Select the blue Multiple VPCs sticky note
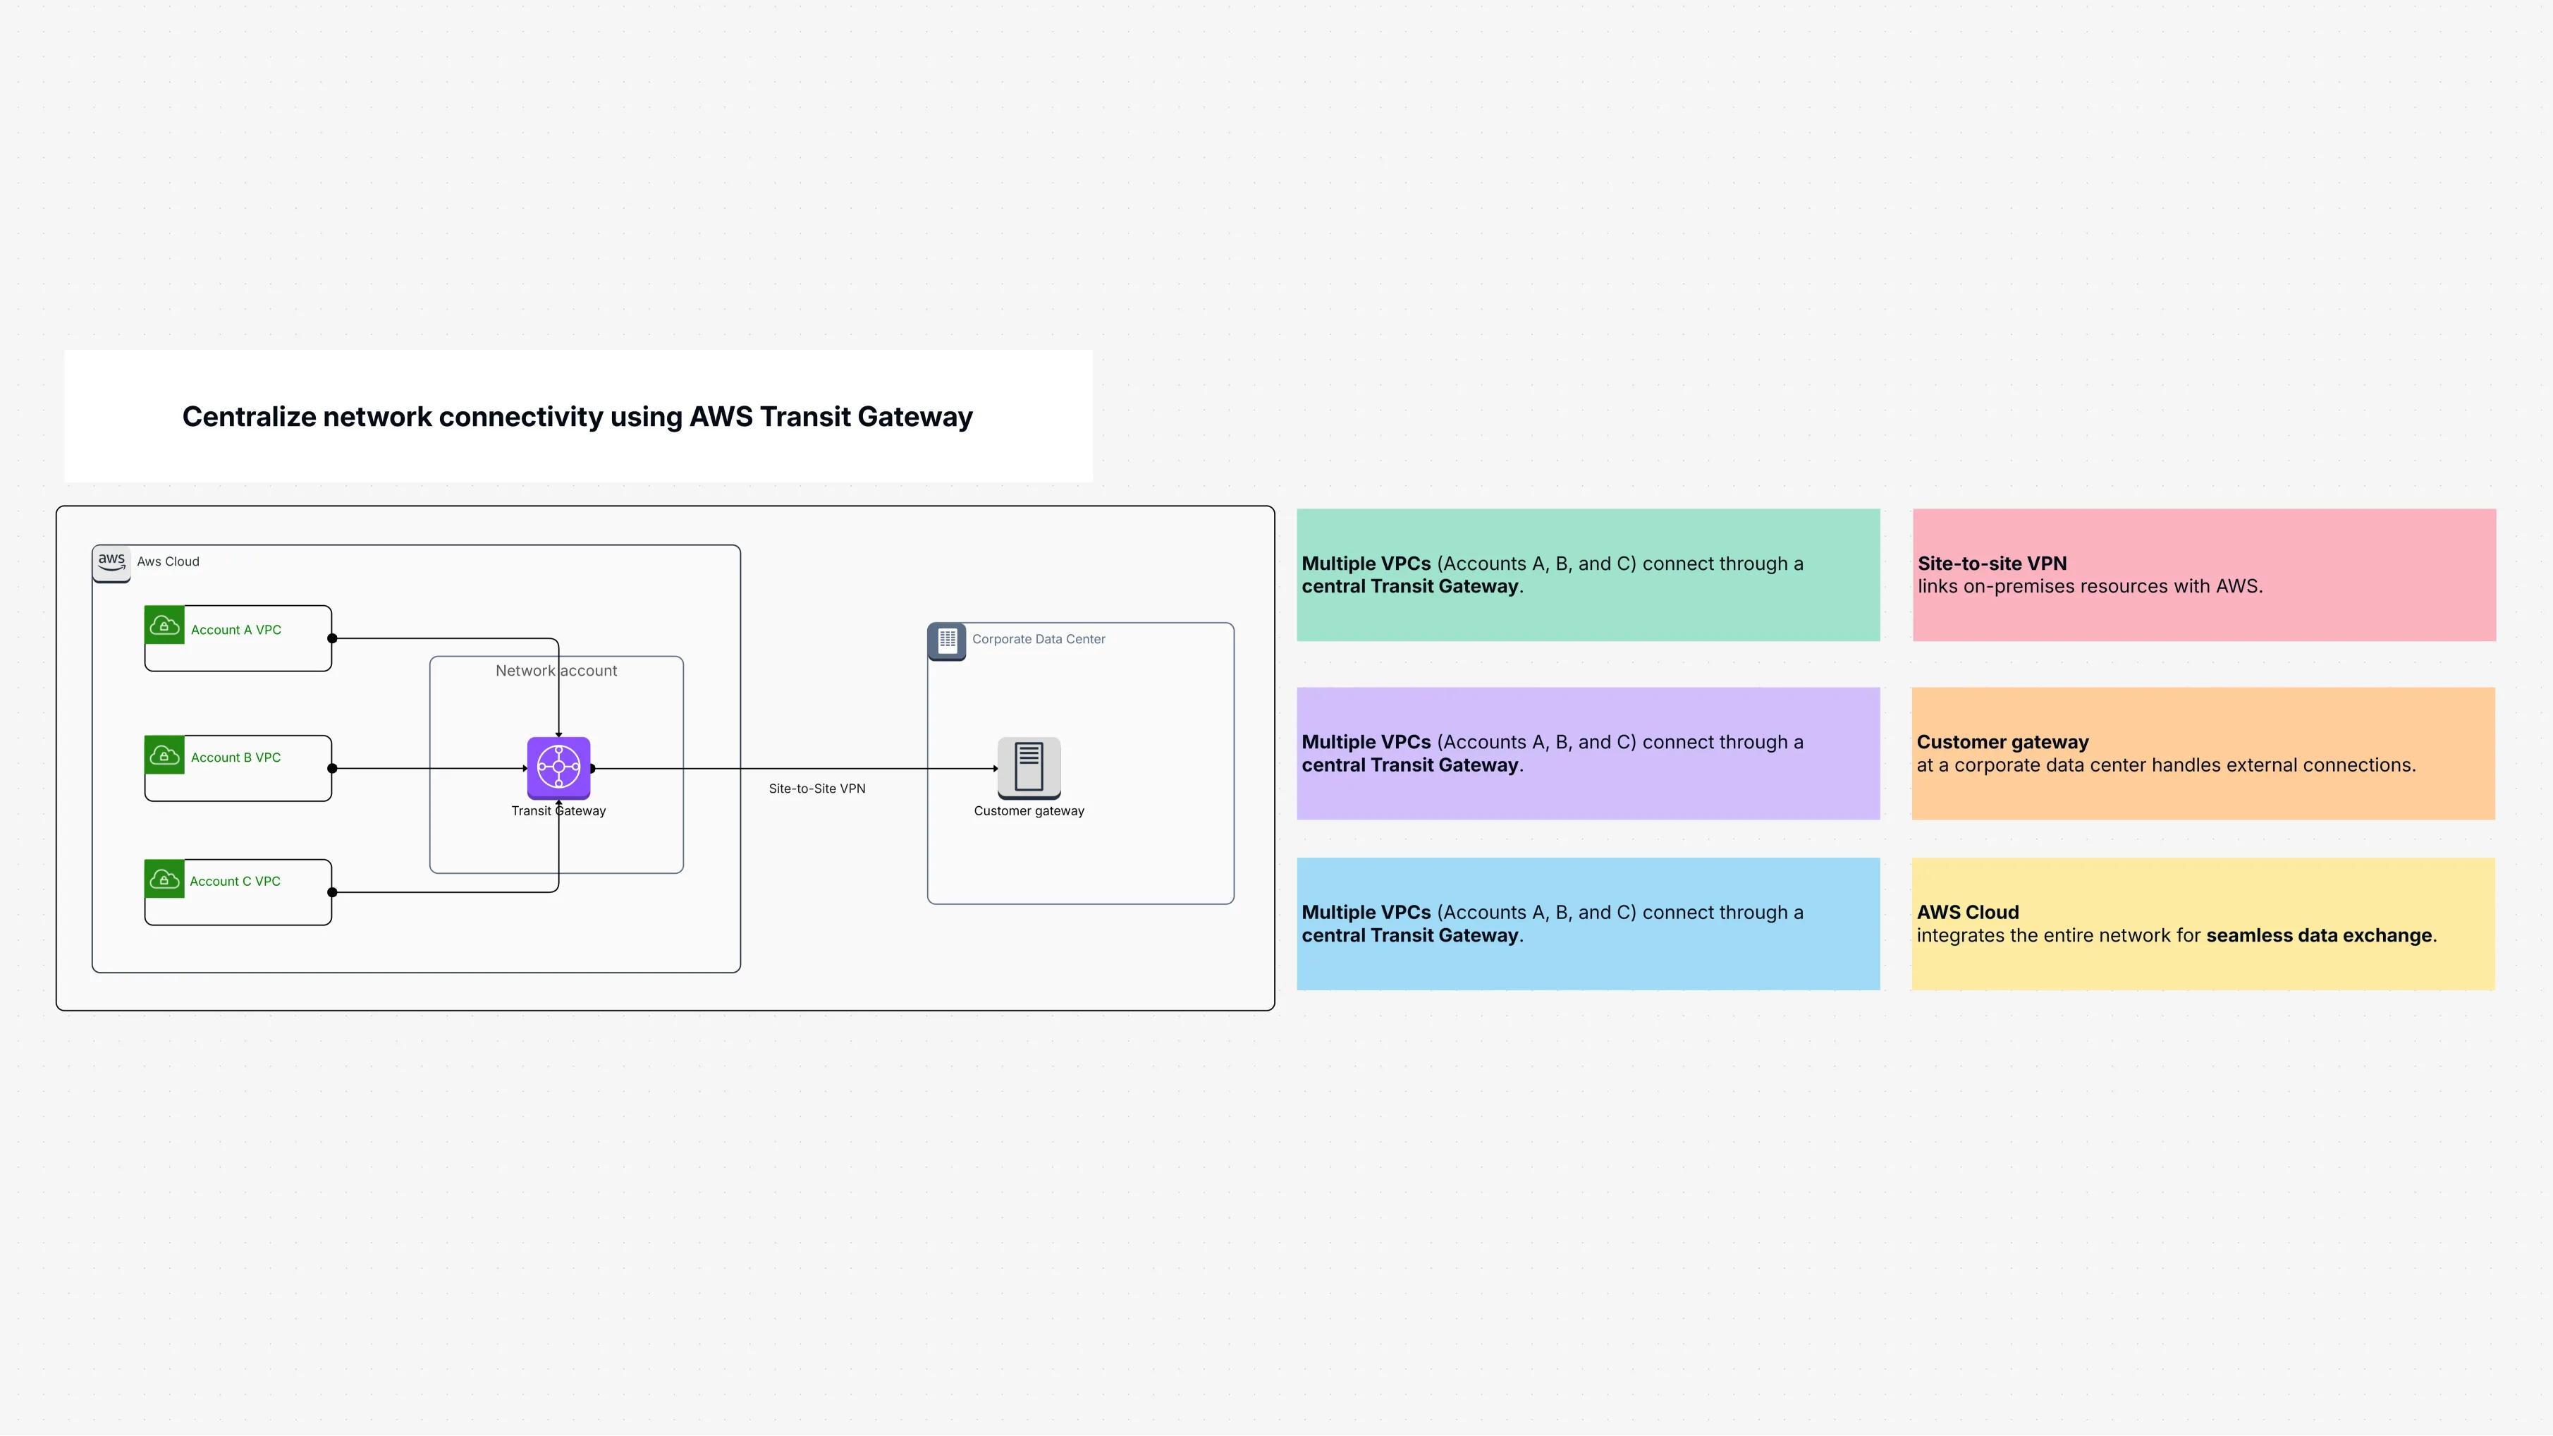The image size is (2553, 1436). pos(1588,923)
